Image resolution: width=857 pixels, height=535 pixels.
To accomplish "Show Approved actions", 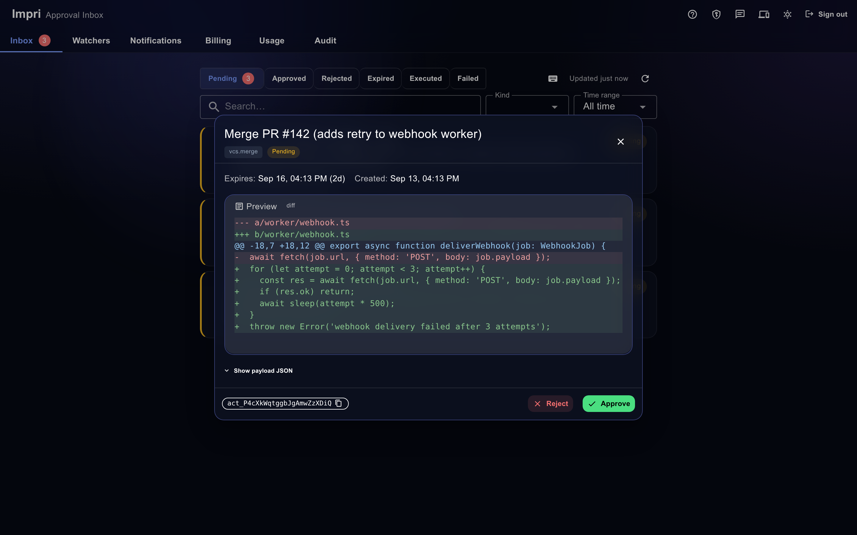I will point(289,78).
